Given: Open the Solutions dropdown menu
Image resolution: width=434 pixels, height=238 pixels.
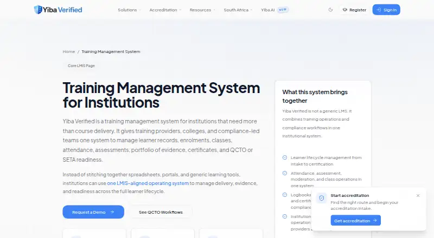Looking at the screenshot, I should coord(129,10).
